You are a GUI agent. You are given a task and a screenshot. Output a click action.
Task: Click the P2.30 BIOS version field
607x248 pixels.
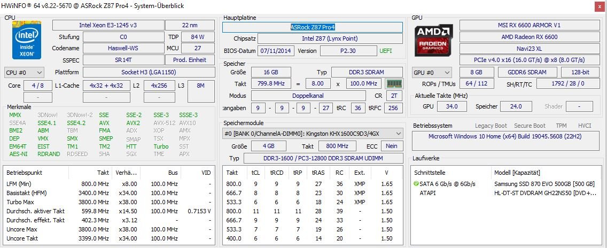pyautogui.click(x=348, y=51)
